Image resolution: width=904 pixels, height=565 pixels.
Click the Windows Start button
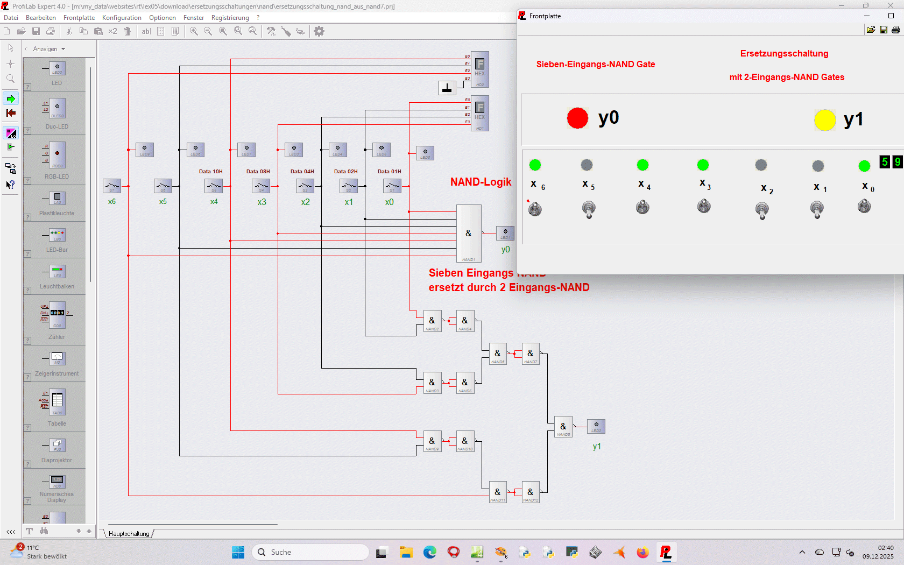[x=238, y=552]
